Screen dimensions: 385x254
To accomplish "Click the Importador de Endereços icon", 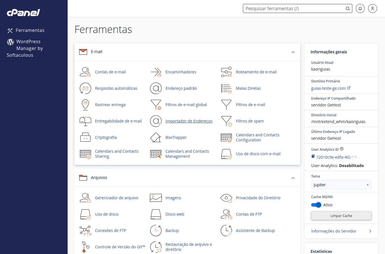I will click(156, 121).
